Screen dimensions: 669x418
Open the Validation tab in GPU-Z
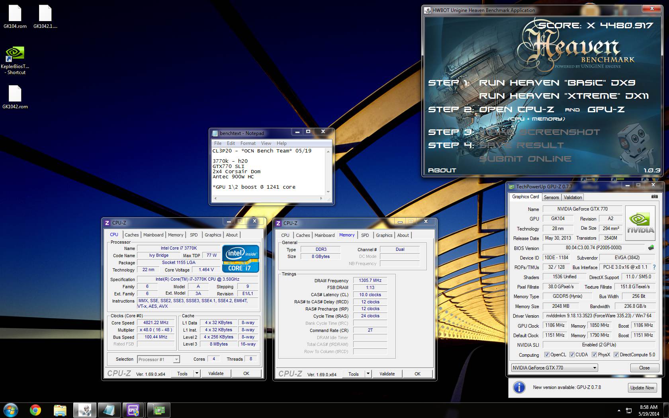(x=573, y=197)
